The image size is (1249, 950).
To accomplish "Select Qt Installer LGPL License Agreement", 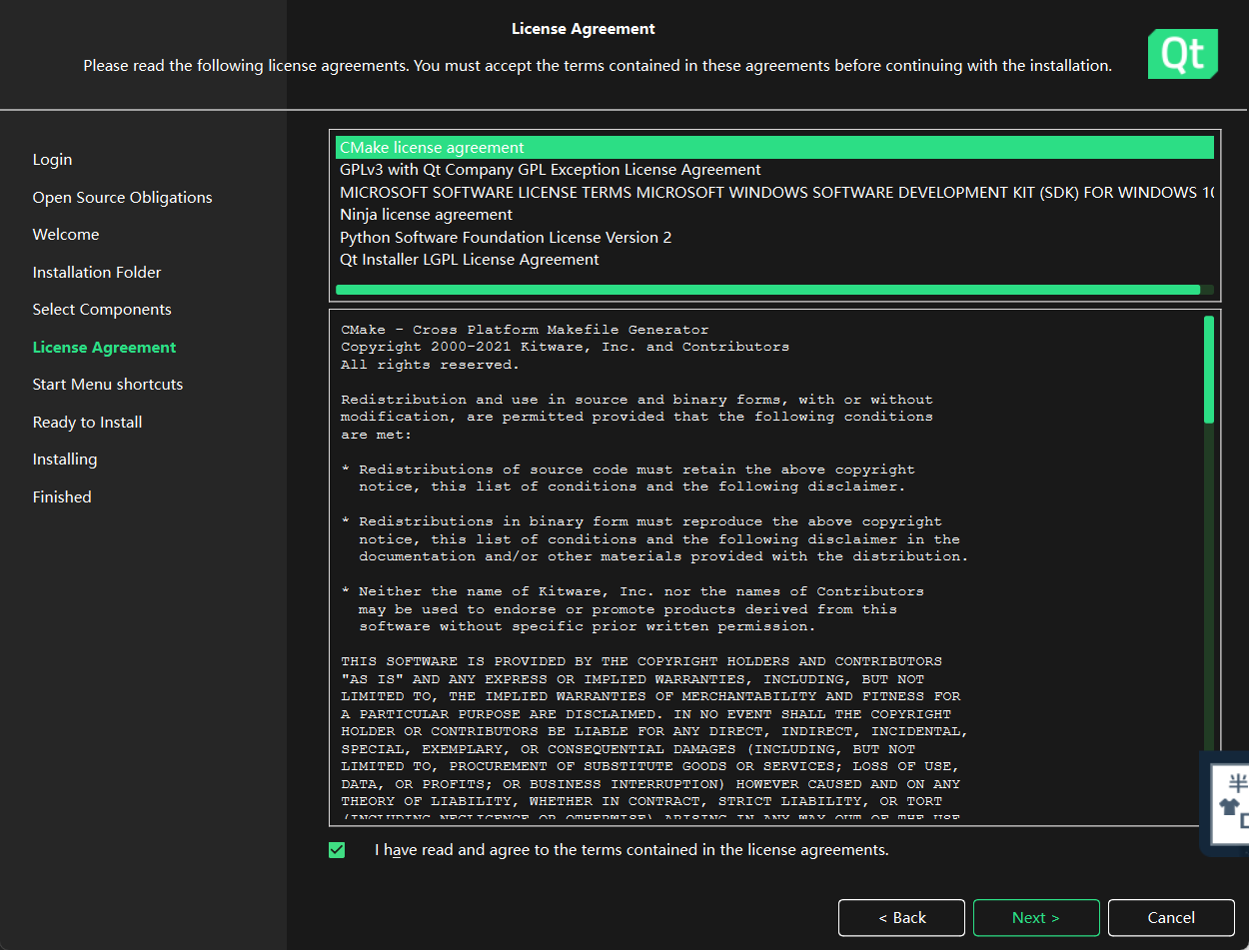I will click(774, 260).
